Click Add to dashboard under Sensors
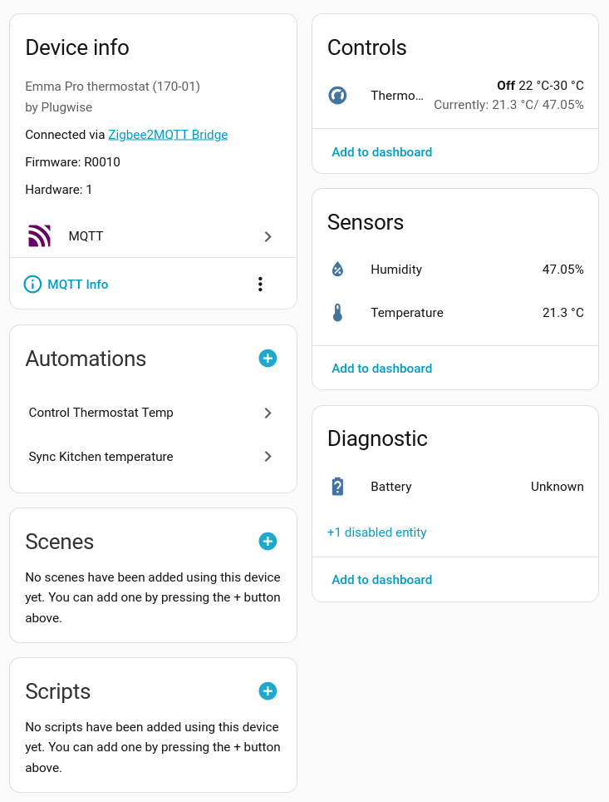 click(x=382, y=369)
